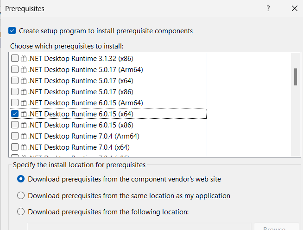Click package icon beside Runtime 7.0.4 (Arm64)
Image resolution: width=303 pixels, height=230 pixels.
pyautogui.click(x=24, y=136)
